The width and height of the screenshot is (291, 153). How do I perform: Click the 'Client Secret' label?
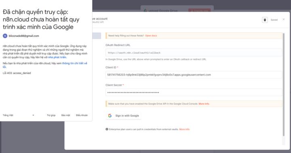coord(114,85)
